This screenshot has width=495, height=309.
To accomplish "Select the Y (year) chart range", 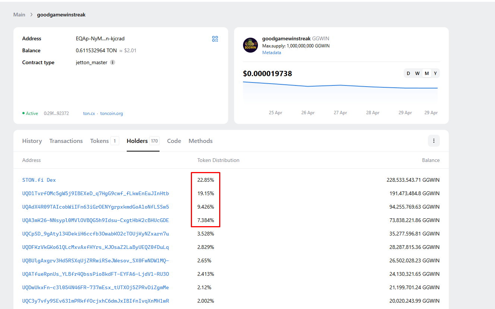I will point(435,74).
